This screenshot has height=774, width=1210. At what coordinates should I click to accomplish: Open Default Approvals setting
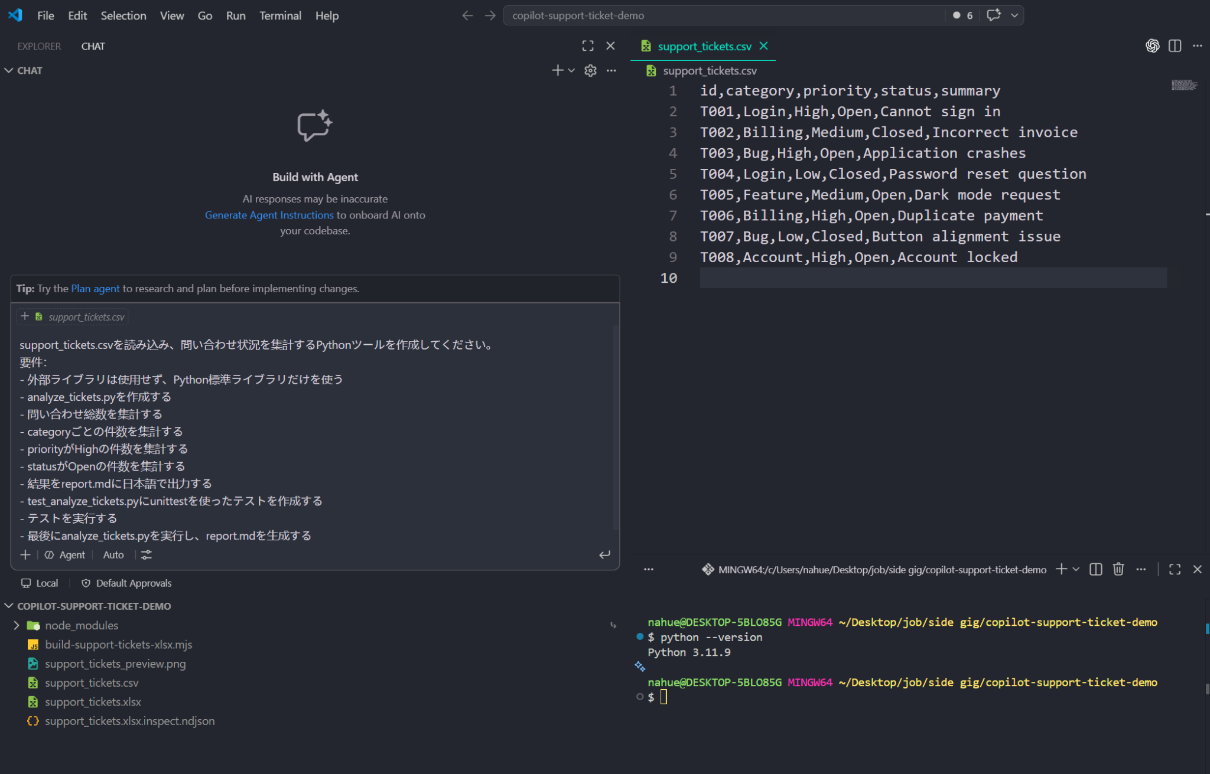point(126,583)
